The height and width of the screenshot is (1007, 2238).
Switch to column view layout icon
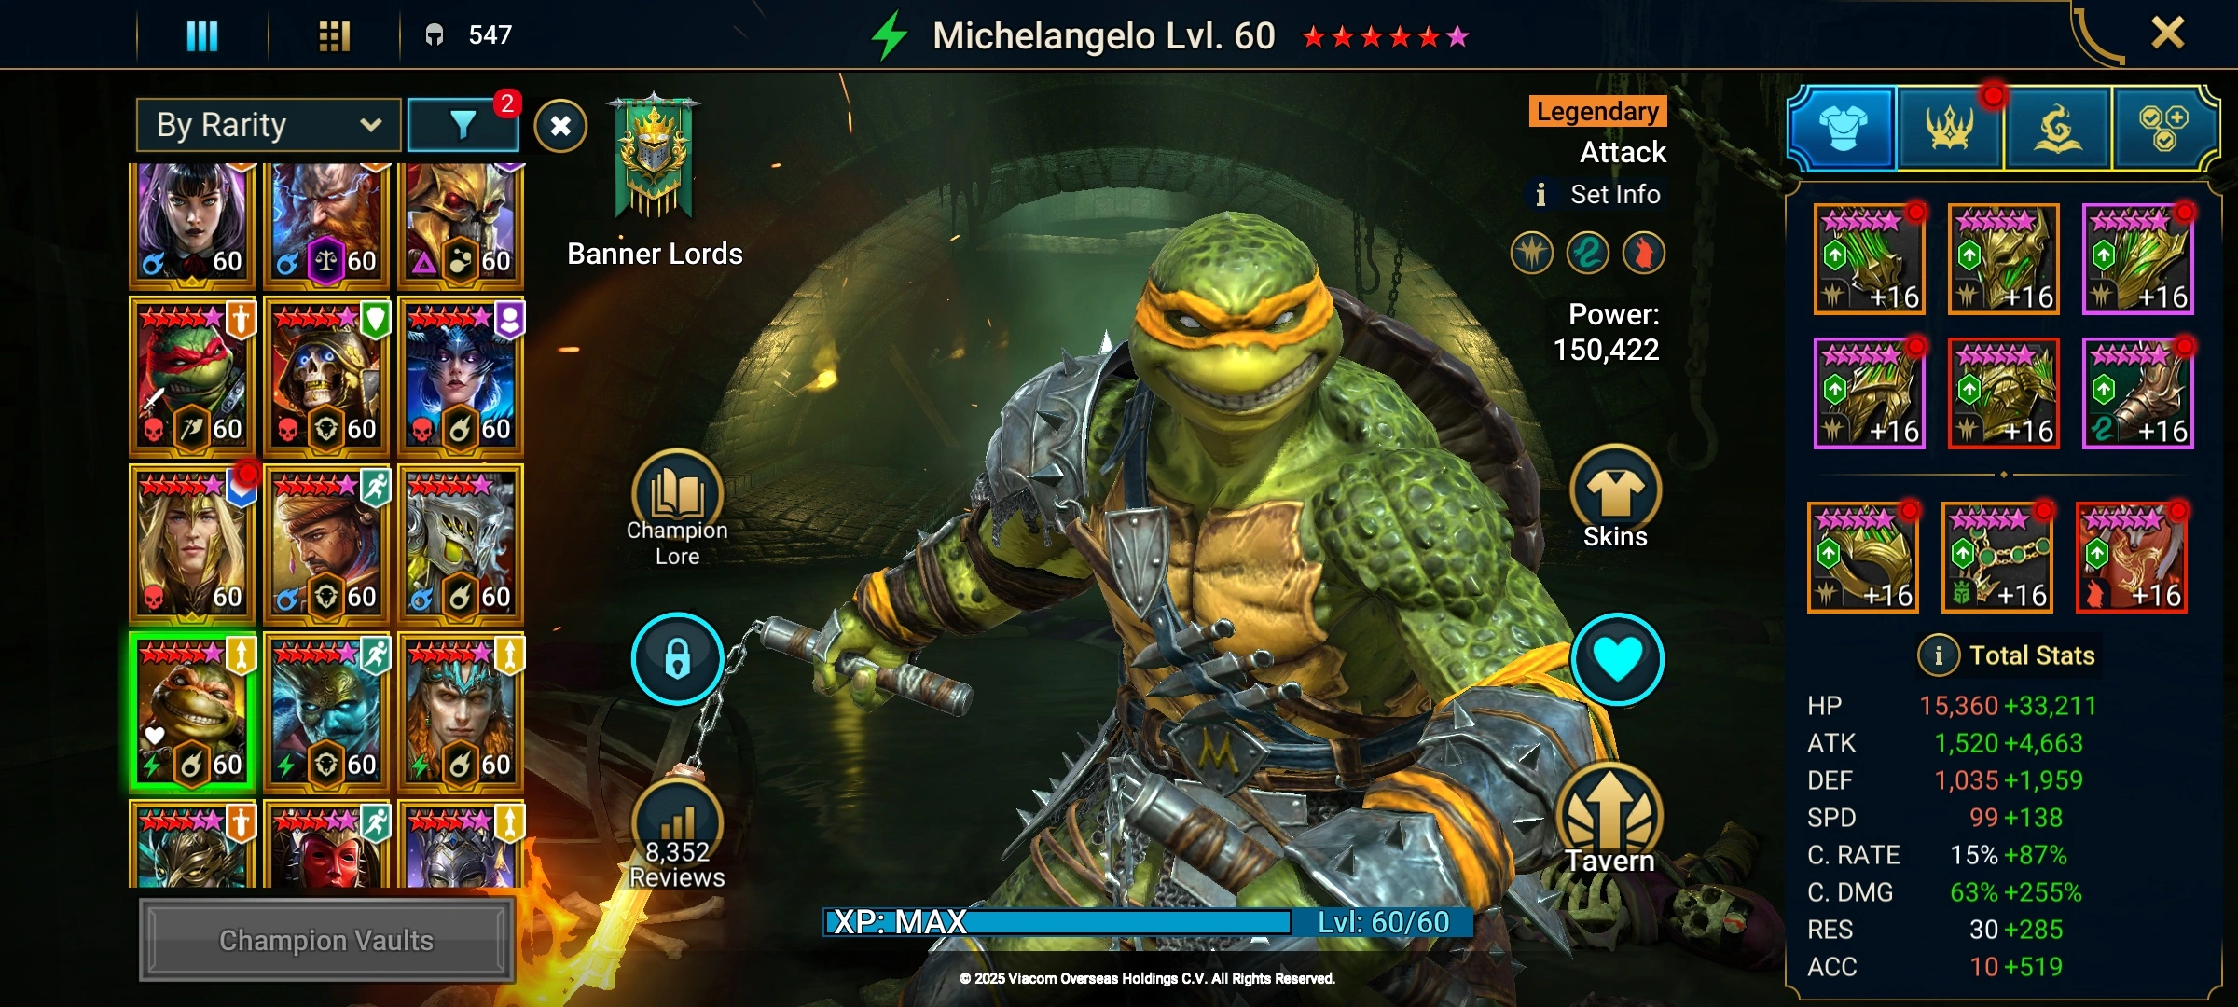pos(202,35)
